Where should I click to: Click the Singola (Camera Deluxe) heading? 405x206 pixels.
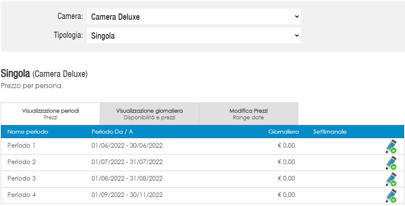[44, 74]
